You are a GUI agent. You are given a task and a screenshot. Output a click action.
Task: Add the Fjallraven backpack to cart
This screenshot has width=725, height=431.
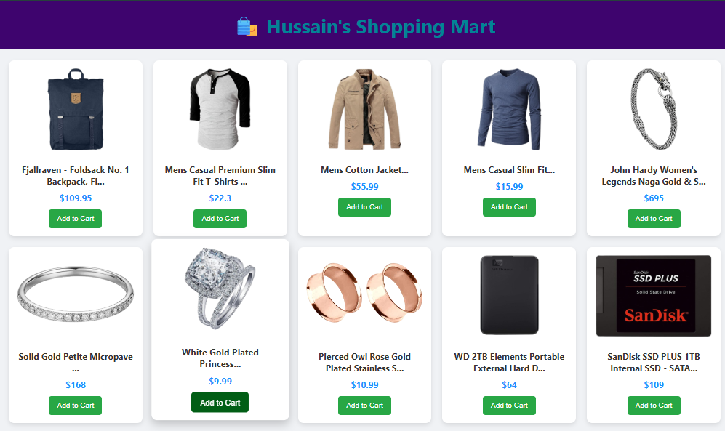[76, 219]
